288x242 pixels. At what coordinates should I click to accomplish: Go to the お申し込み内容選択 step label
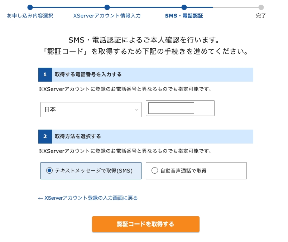point(30,16)
